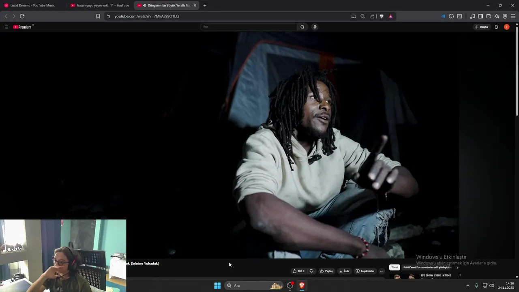Click the Oluştur create button
The image size is (519, 292).
(x=482, y=27)
